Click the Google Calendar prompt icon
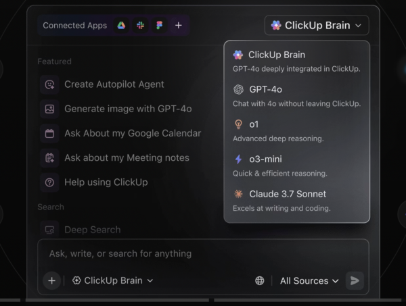 click(x=49, y=133)
